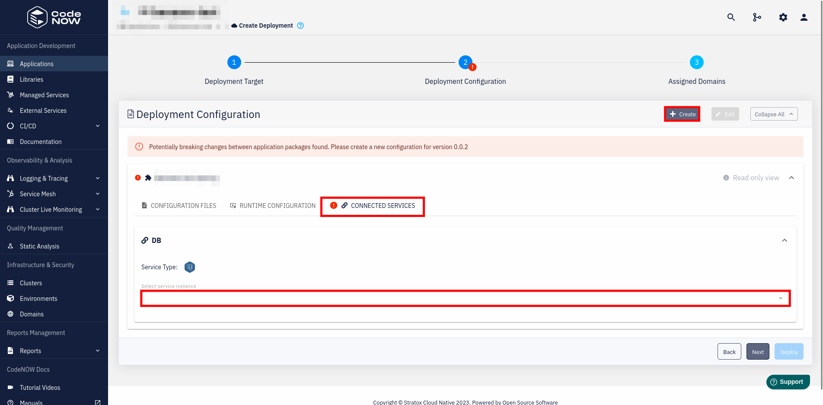Switch to the Runtime Configuration tab

(x=273, y=206)
